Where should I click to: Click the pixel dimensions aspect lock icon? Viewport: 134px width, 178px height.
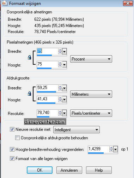(x=29, y=57)
